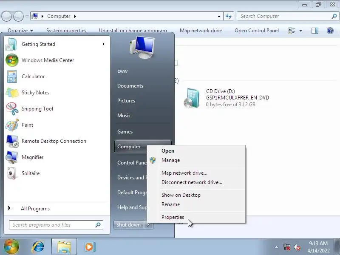
Task: Open the Organize dropdown menu
Action: click(20, 31)
